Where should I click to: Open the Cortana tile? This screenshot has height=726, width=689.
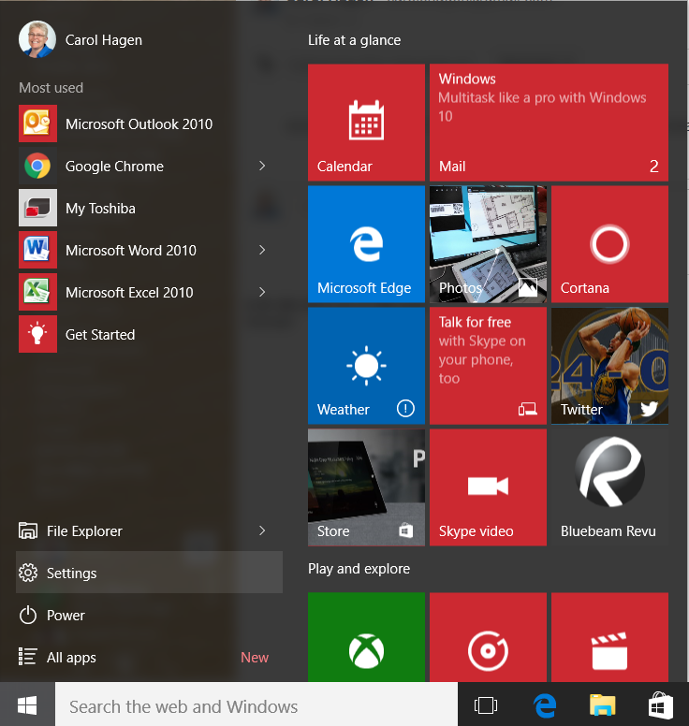tap(609, 244)
